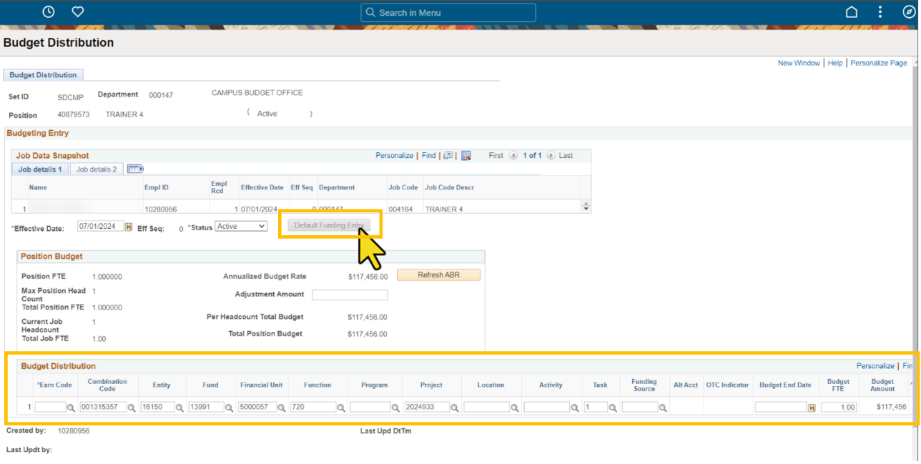Click the Adjustment Amount input field
Screen dimensions: 921x464
click(350, 295)
